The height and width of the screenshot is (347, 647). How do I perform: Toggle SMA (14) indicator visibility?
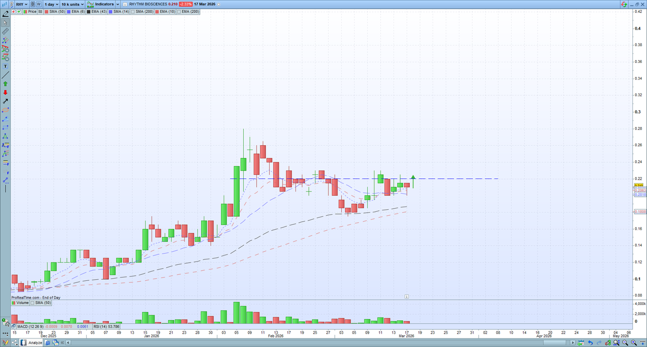point(119,11)
